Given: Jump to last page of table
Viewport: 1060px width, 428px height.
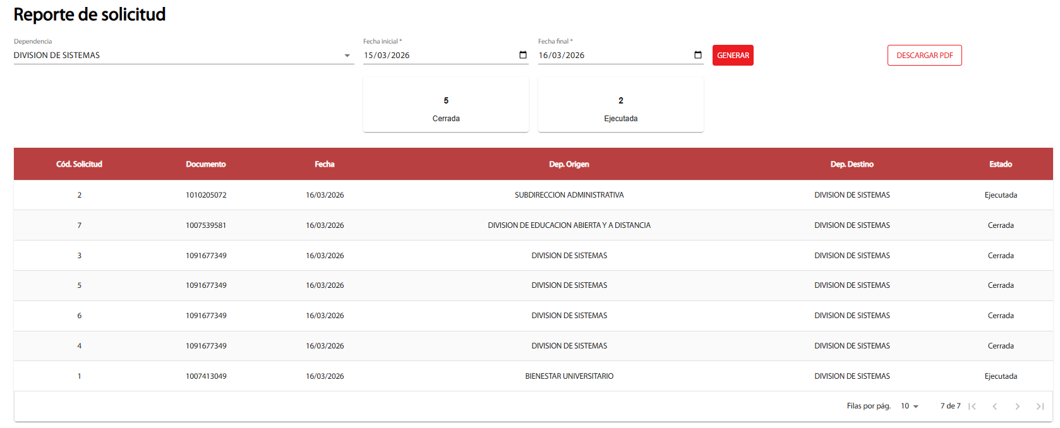Looking at the screenshot, I should coord(1040,407).
